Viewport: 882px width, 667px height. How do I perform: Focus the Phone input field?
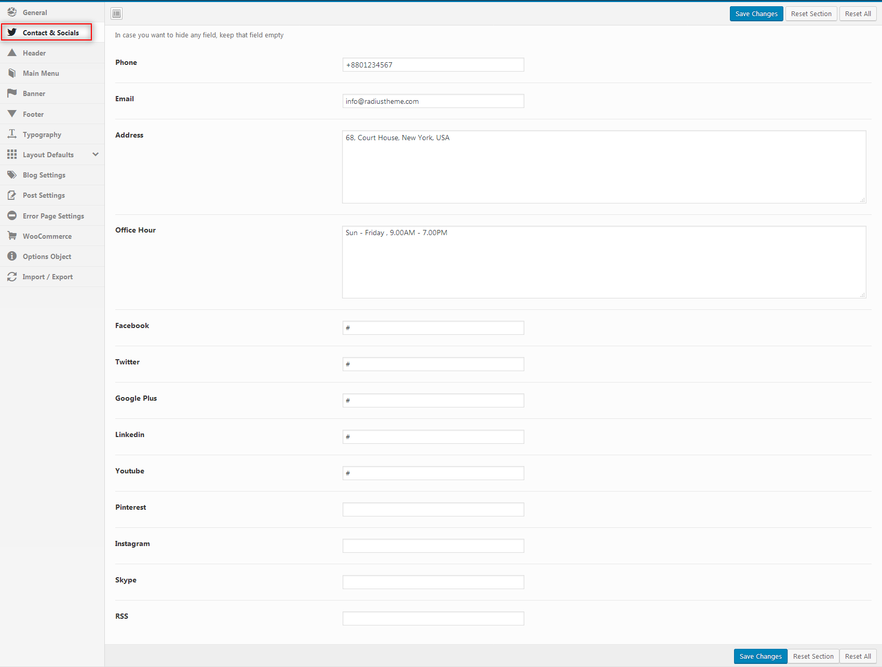coord(433,65)
